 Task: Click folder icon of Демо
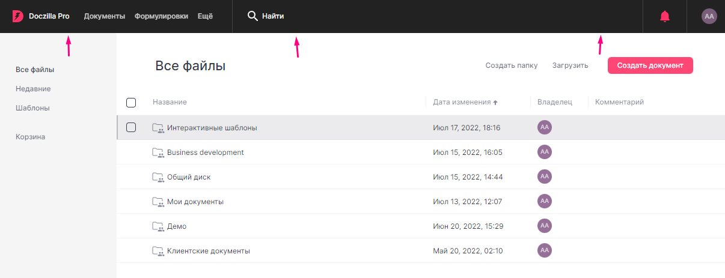(158, 226)
